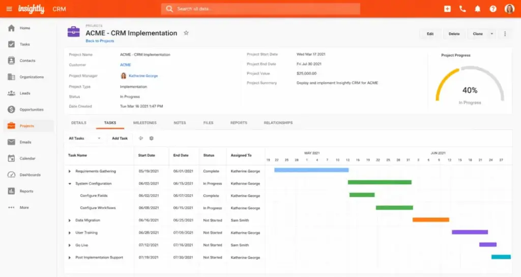Click Katherine George project manager avatar
The width and height of the screenshot is (521, 277).
click(x=123, y=76)
